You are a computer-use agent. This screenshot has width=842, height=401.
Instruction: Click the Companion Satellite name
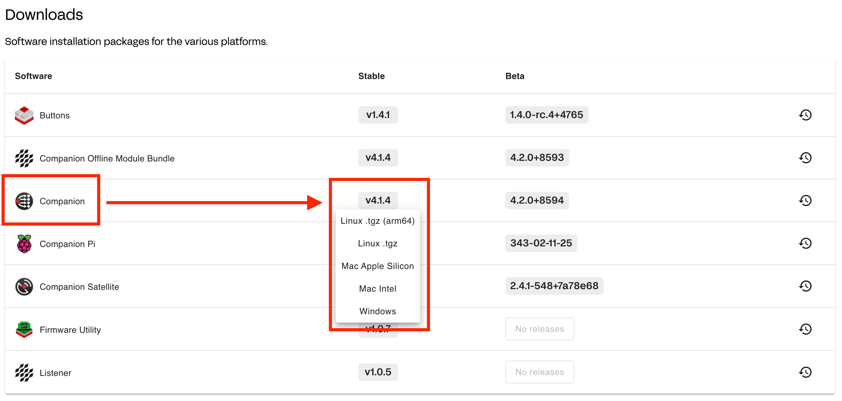(79, 287)
